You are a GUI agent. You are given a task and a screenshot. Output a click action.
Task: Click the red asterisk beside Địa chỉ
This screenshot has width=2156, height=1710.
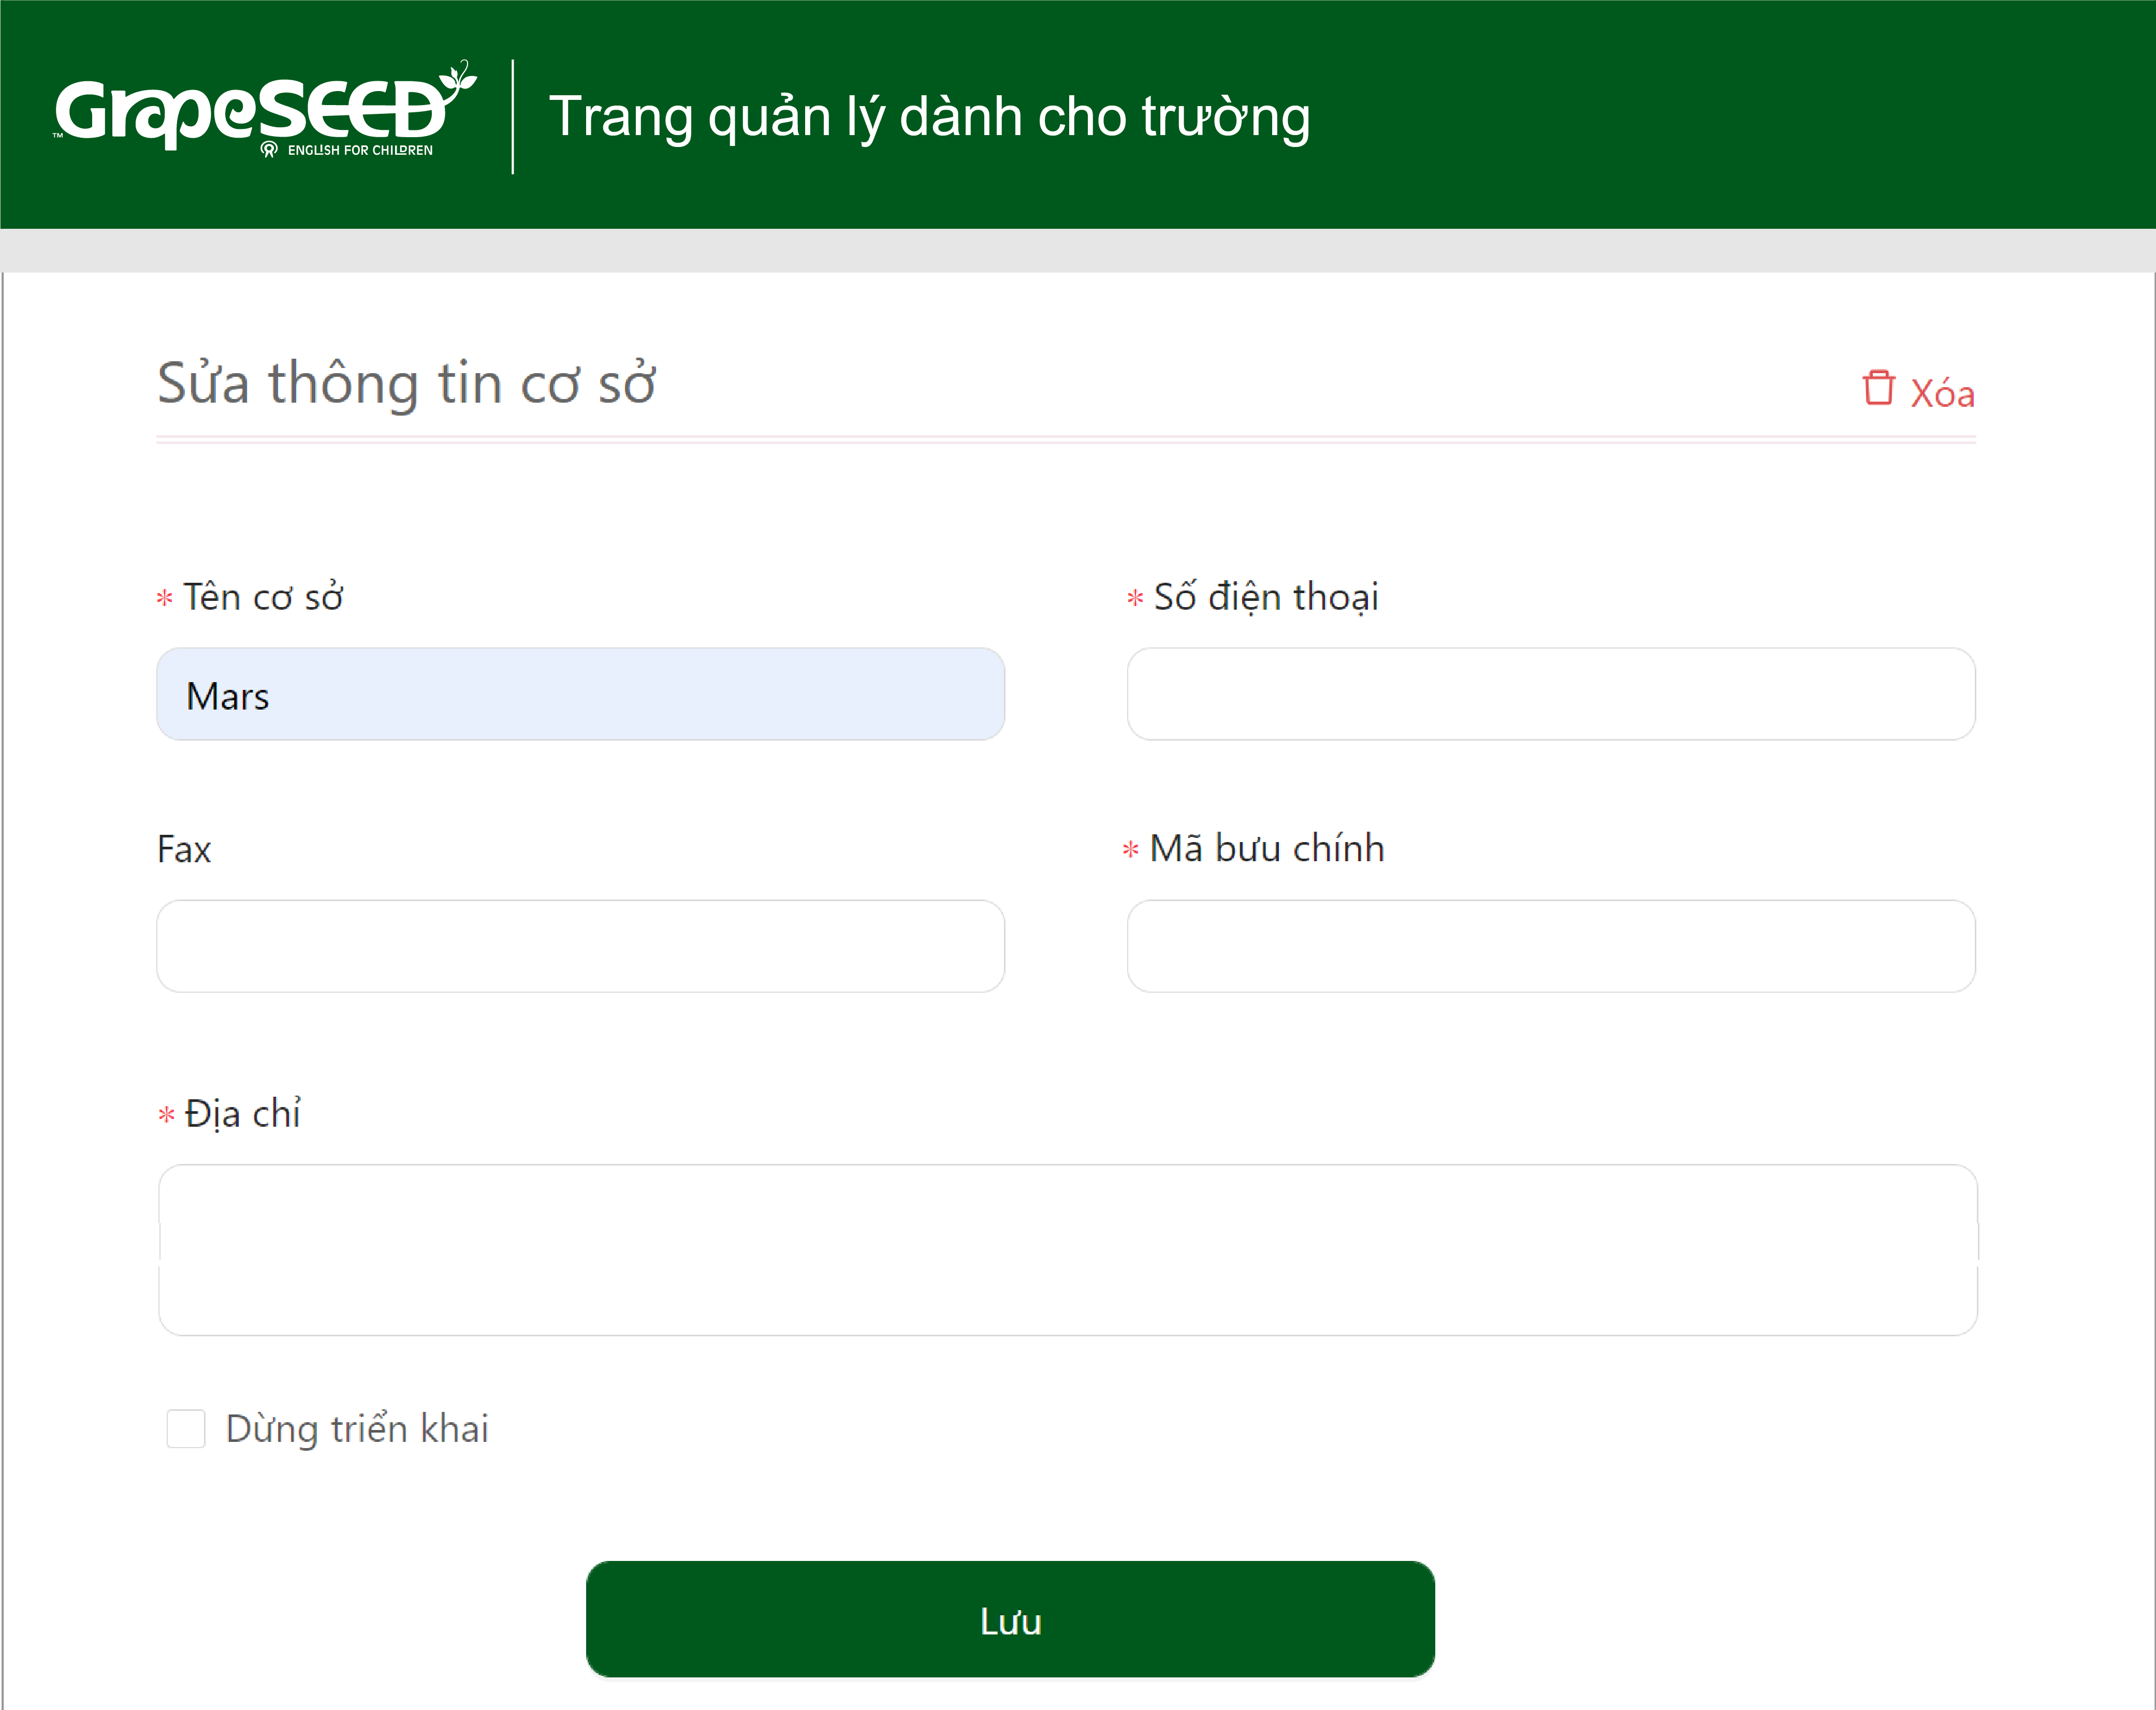(167, 1113)
